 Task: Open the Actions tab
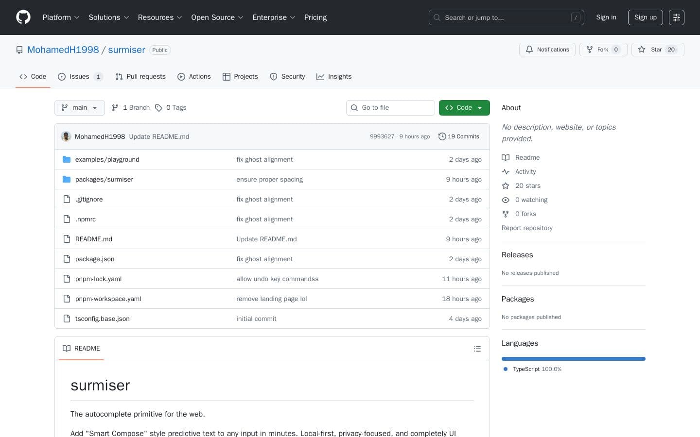[x=194, y=77]
